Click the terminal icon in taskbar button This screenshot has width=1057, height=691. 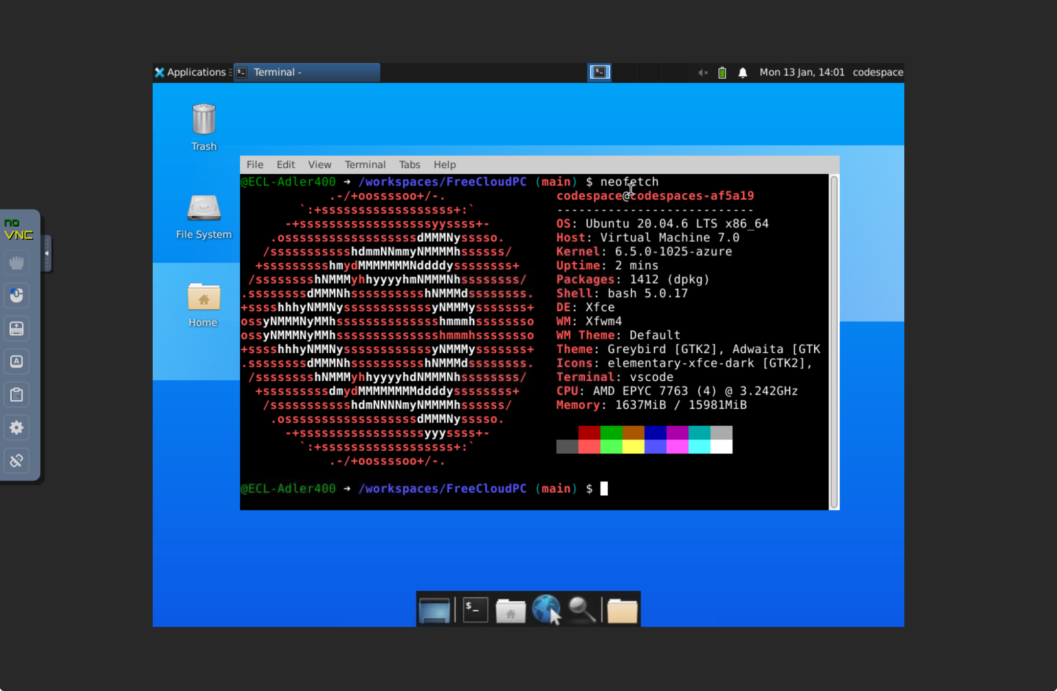point(242,72)
